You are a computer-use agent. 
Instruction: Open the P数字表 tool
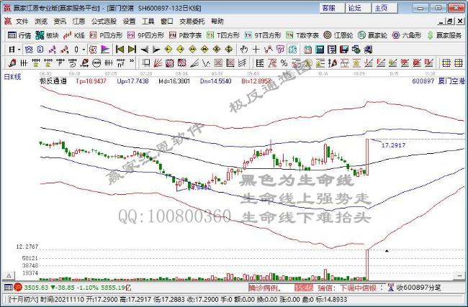pyautogui.click(x=185, y=35)
